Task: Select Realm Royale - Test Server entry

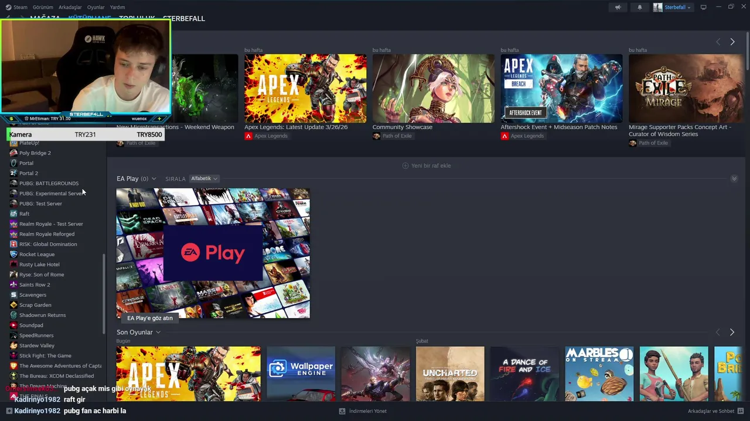Action: 51,224
